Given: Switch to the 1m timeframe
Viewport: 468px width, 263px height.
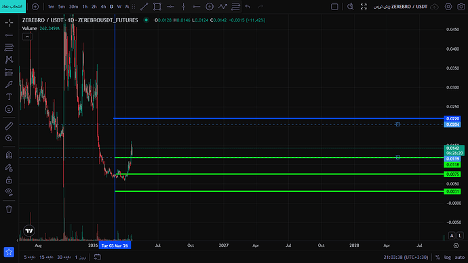Looking at the screenshot, I should click(51, 7).
